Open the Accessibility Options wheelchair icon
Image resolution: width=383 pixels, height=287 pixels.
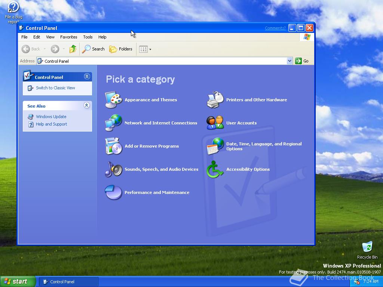[x=215, y=169]
